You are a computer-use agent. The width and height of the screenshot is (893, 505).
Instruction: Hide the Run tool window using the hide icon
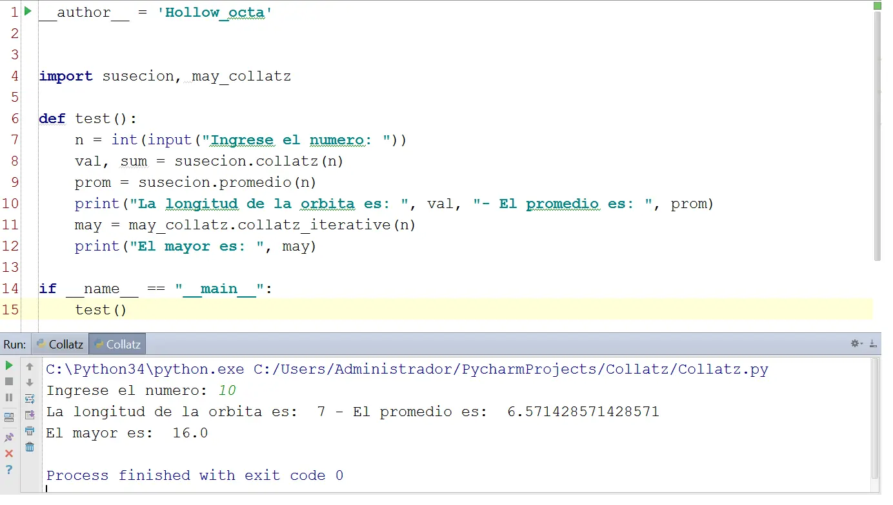coord(874,344)
